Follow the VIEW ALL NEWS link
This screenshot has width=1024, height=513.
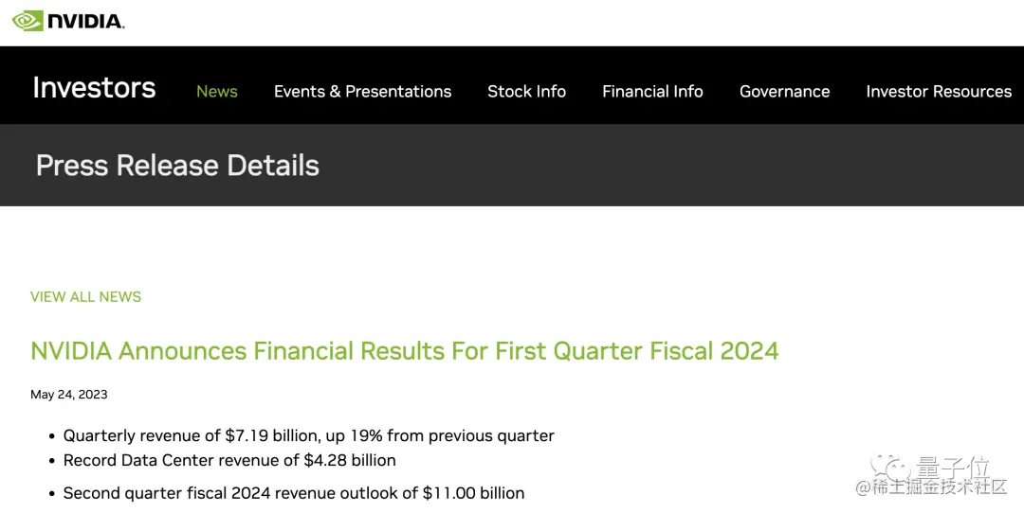85,297
